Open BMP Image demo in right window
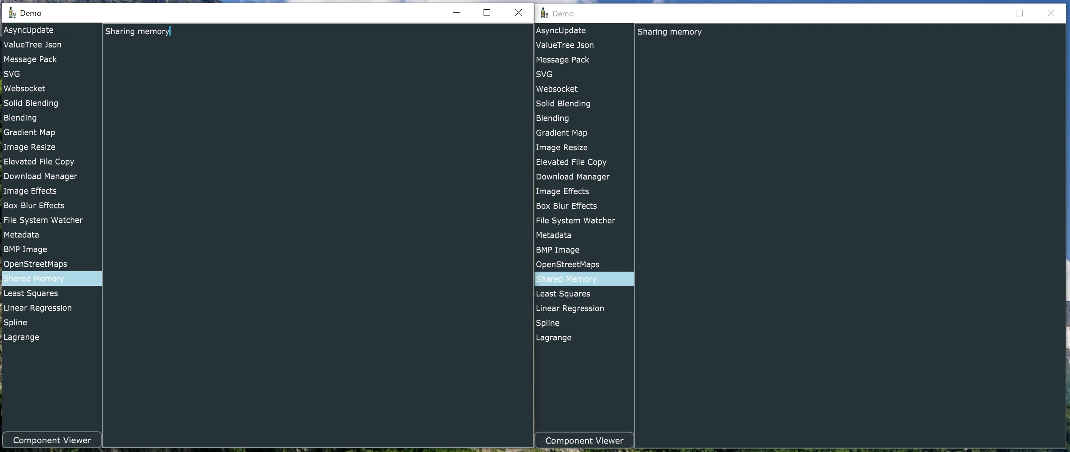The height and width of the screenshot is (452, 1070). [585, 250]
